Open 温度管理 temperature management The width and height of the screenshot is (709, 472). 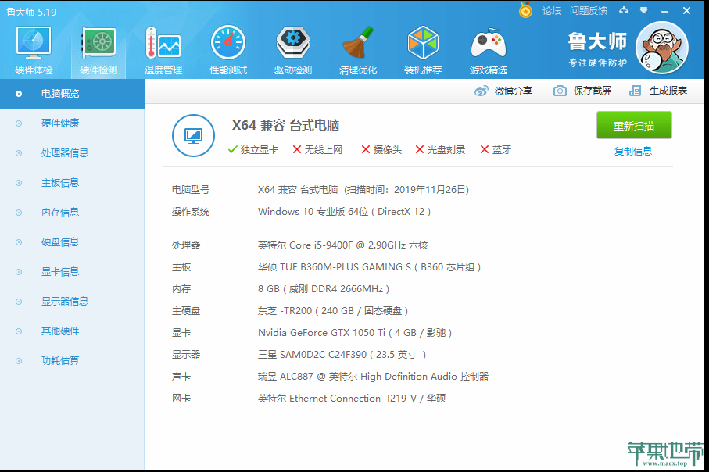[x=163, y=51]
